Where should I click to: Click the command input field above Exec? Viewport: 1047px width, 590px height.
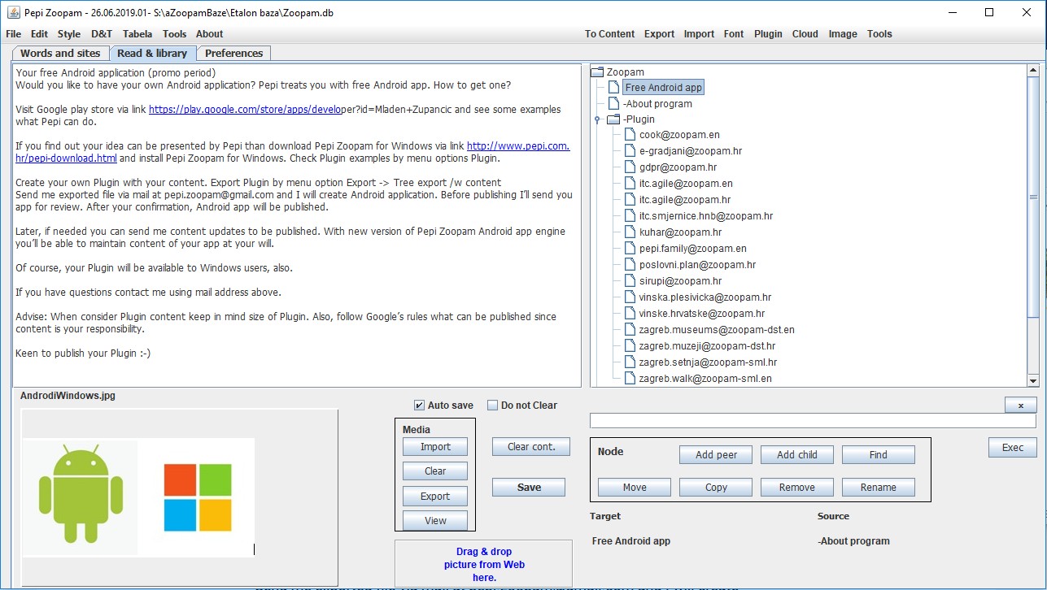coord(813,421)
